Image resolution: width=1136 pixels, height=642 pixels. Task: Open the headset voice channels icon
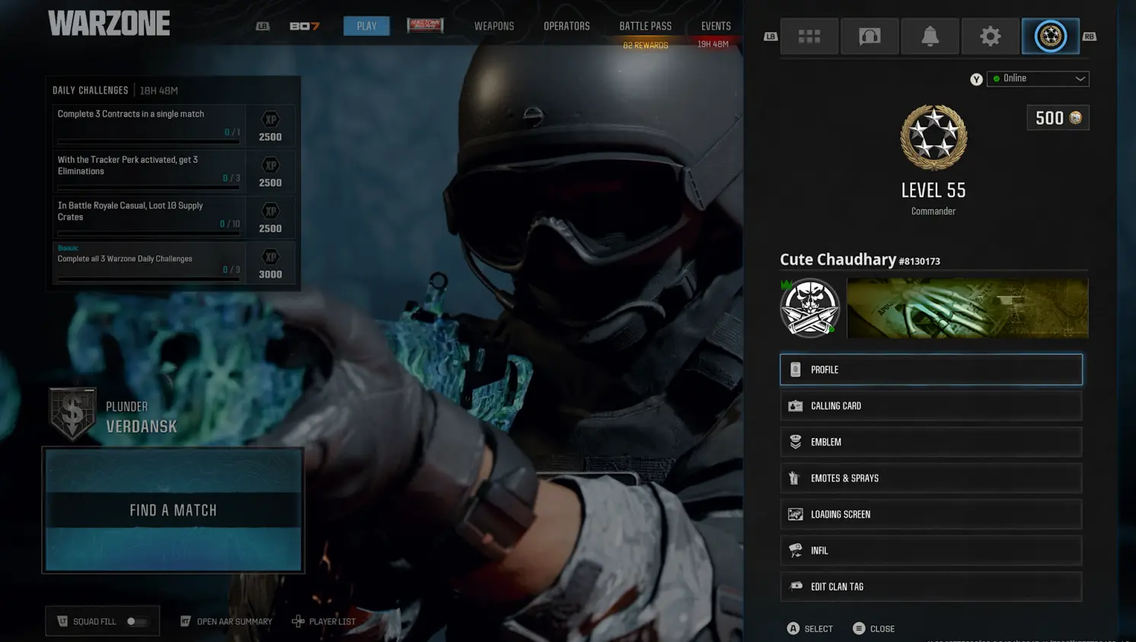click(869, 36)
